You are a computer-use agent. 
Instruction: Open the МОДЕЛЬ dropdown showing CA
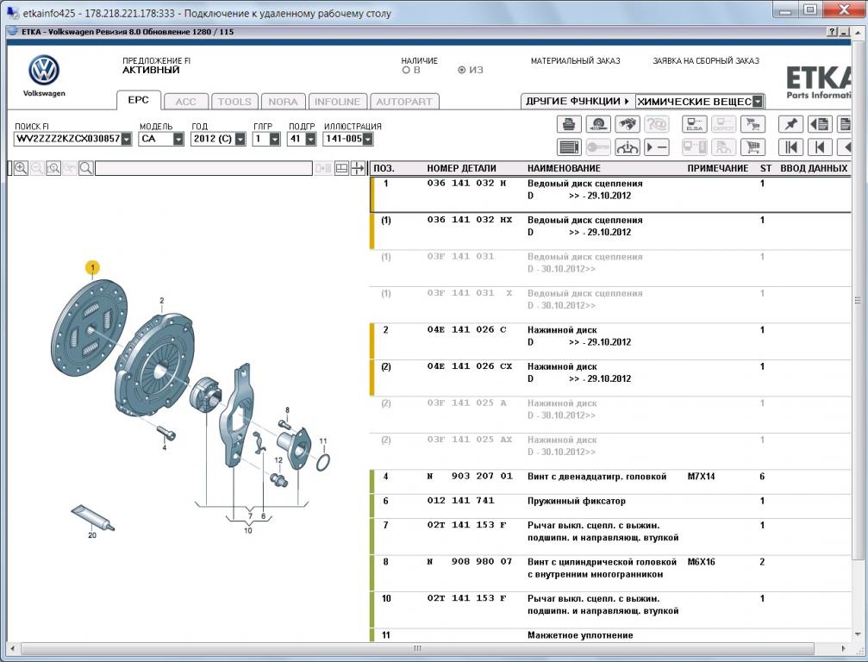point(178,139)
